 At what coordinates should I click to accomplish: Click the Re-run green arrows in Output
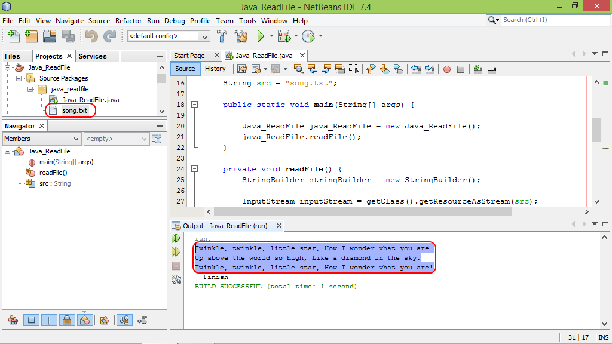click(x=176, y=238)
